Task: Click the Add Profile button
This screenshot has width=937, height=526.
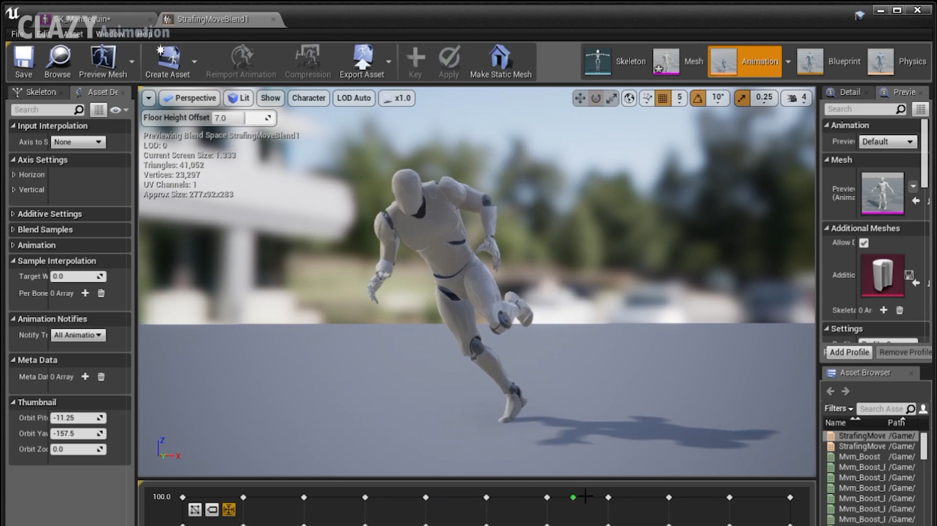Action: click(849, 352)
